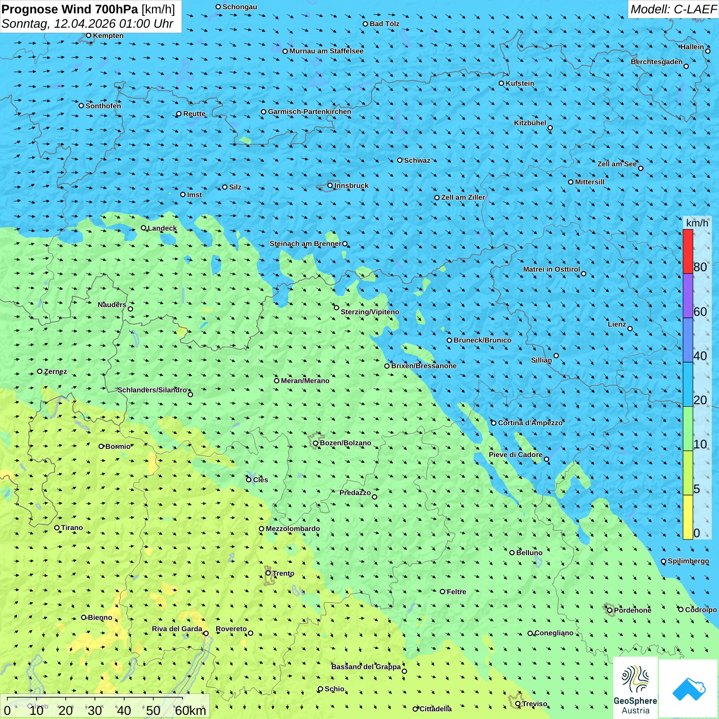Choose the Treviso city marker
This screenshot has height=719, width=719.
click(518, 704)
